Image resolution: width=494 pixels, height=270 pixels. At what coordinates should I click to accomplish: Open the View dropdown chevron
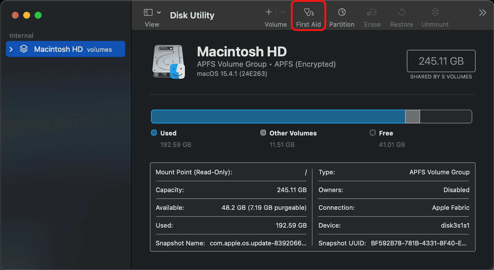(x=159, y=13)
